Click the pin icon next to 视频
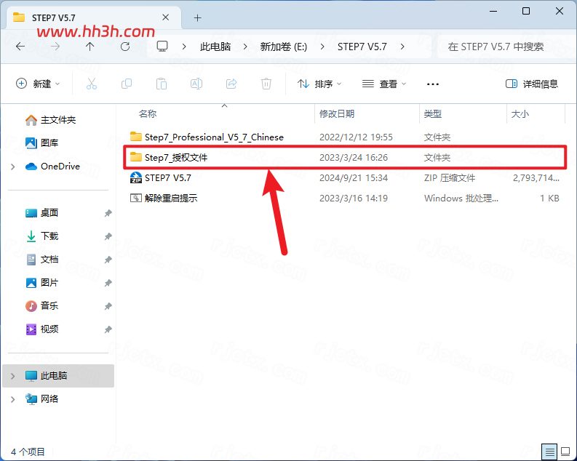The width and height of the screenshot is (577, 461). point(108,329)
